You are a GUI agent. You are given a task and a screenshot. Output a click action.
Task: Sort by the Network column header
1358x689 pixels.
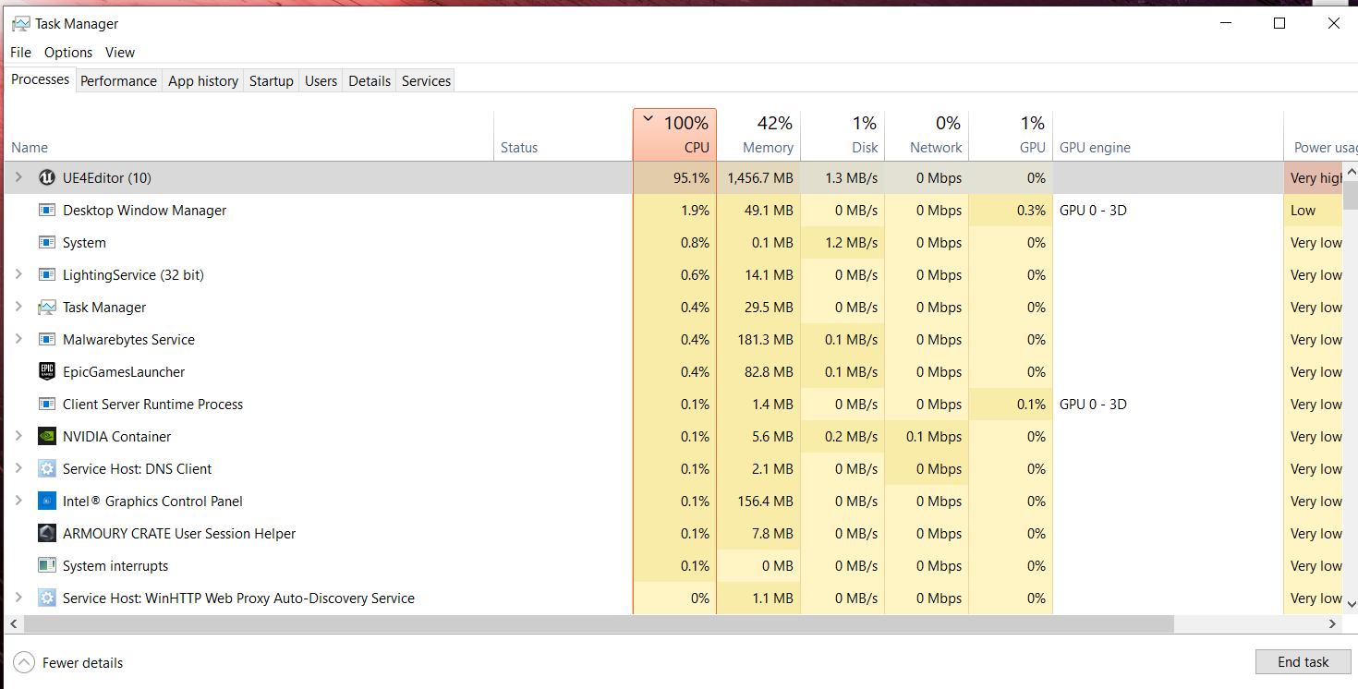click(x=927, y=135)
